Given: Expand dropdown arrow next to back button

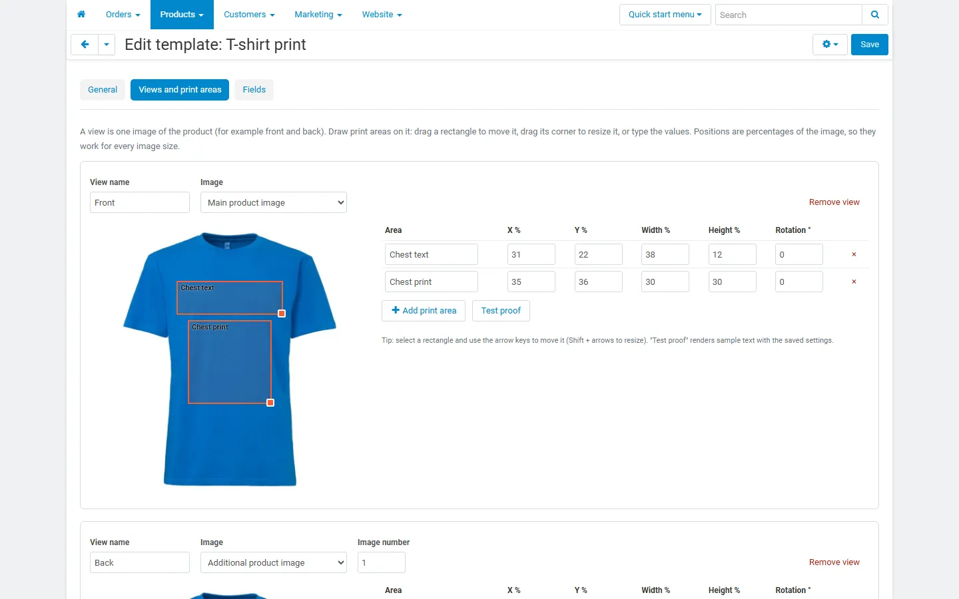Looking at the screenshot, I should point(107,45).
